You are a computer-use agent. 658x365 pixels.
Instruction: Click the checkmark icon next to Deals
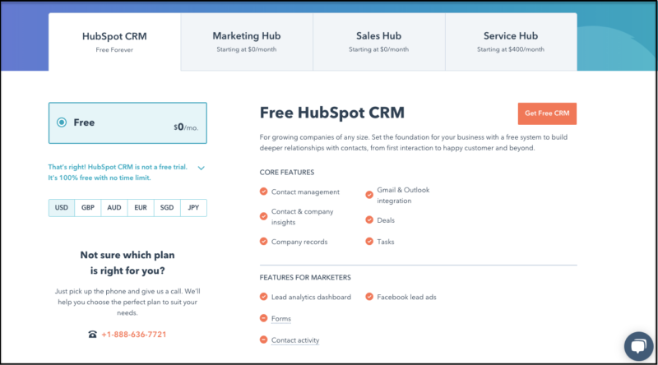(369, 219)
